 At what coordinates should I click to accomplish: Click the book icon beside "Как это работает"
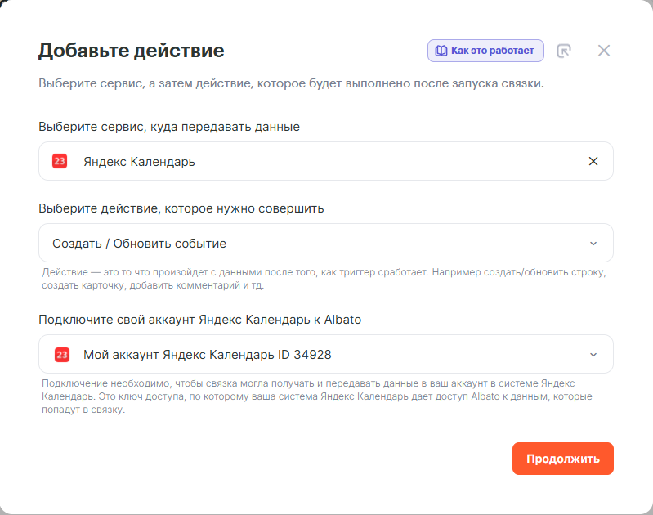pos(441,51)
